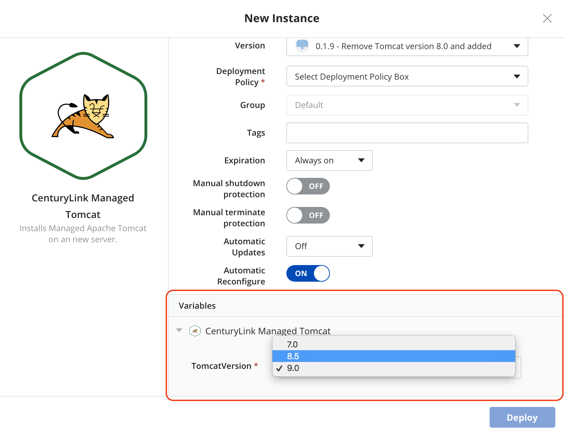
Task: Click the Manual shutdown protection label
Action: coord(229,189)
